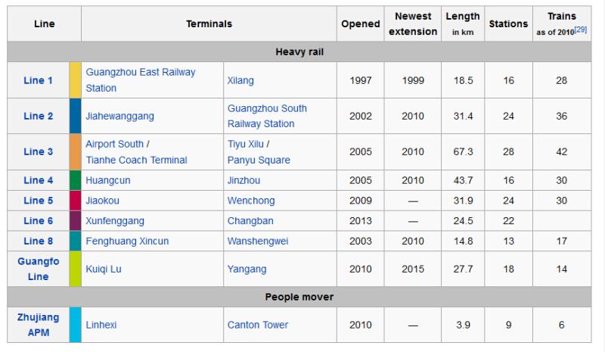Open the Guangfo Line link
605x352 pixels.
point(39,269)
